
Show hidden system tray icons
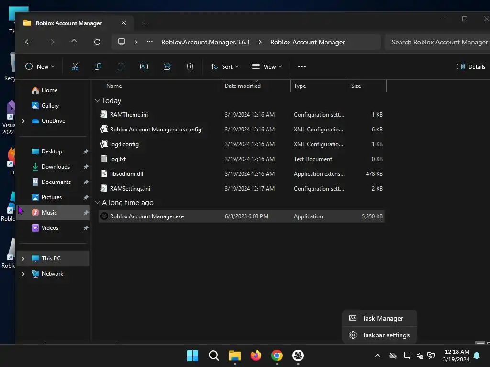378,356
